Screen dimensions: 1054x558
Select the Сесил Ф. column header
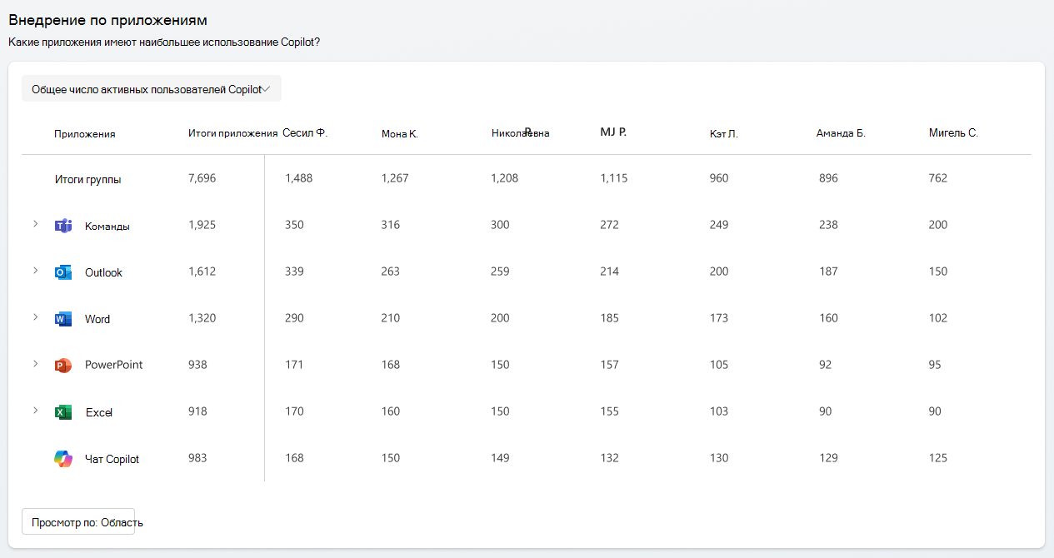305,133
